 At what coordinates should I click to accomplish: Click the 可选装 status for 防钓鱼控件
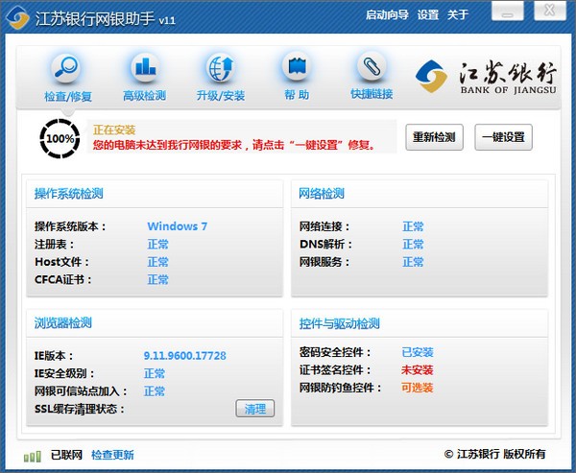click(417, 388)
